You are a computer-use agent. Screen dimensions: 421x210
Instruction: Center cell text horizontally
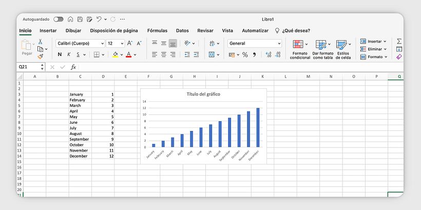click(x=163, y=54)
